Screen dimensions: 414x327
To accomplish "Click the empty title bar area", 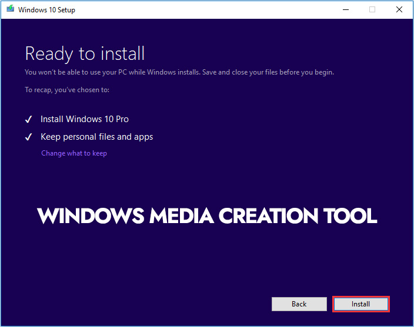I will coord(206,9).
